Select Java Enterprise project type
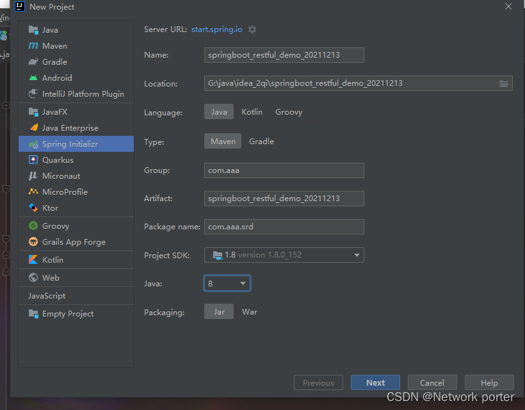525x410 pixels. click(x=76, y=128)
